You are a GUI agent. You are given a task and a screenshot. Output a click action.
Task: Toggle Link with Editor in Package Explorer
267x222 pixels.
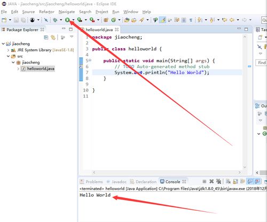(x=53, y=37)
